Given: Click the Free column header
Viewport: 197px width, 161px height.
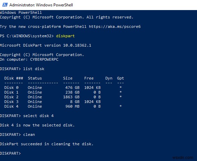Looking at the screenshot, I should click(x=89, y=78).
